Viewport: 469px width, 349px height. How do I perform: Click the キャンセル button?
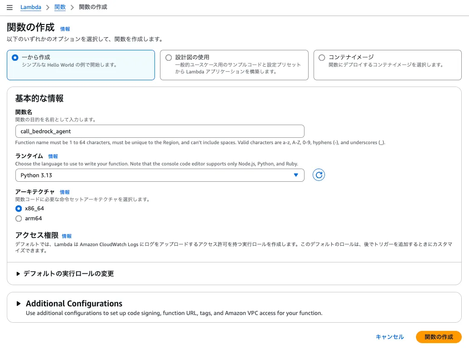coord(390,337)
